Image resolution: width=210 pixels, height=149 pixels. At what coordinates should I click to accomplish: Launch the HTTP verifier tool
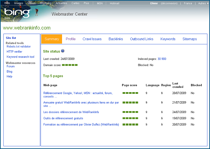click(x=14, y=52)
